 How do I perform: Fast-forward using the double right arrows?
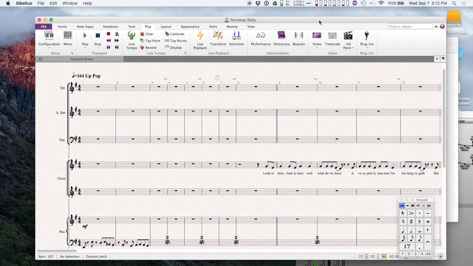[x=117, y=40]
